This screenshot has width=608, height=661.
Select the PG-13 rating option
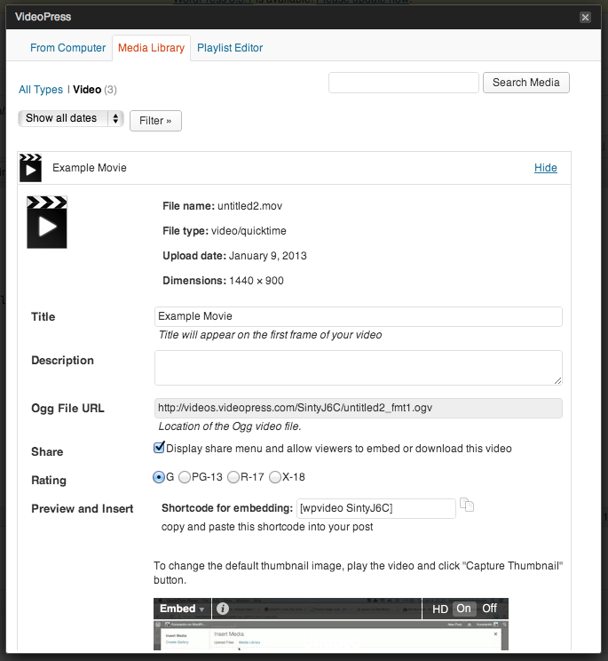185,477
